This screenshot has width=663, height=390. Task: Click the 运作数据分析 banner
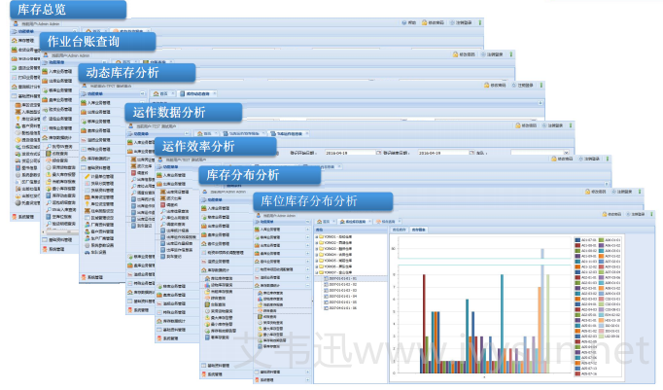tap(169, 113)
